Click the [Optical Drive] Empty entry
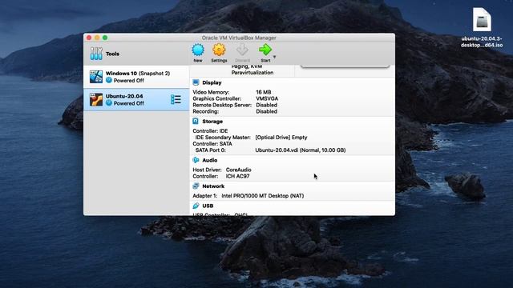This screenshot has width=513, height=288. click(281, 138)
